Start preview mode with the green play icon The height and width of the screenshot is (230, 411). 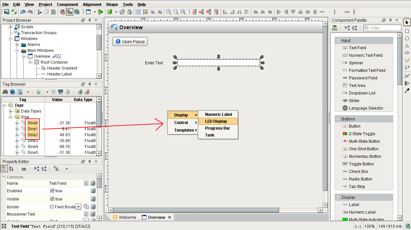click(x=101, y=12)
